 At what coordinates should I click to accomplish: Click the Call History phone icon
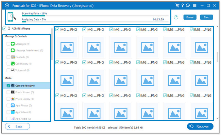pos(13,64)
